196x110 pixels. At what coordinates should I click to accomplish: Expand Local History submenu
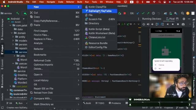(x=55, y=80)
